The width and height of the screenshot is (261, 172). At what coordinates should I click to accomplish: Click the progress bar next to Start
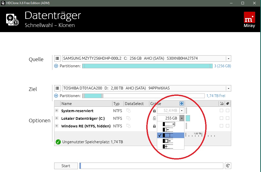click(151, 166)
